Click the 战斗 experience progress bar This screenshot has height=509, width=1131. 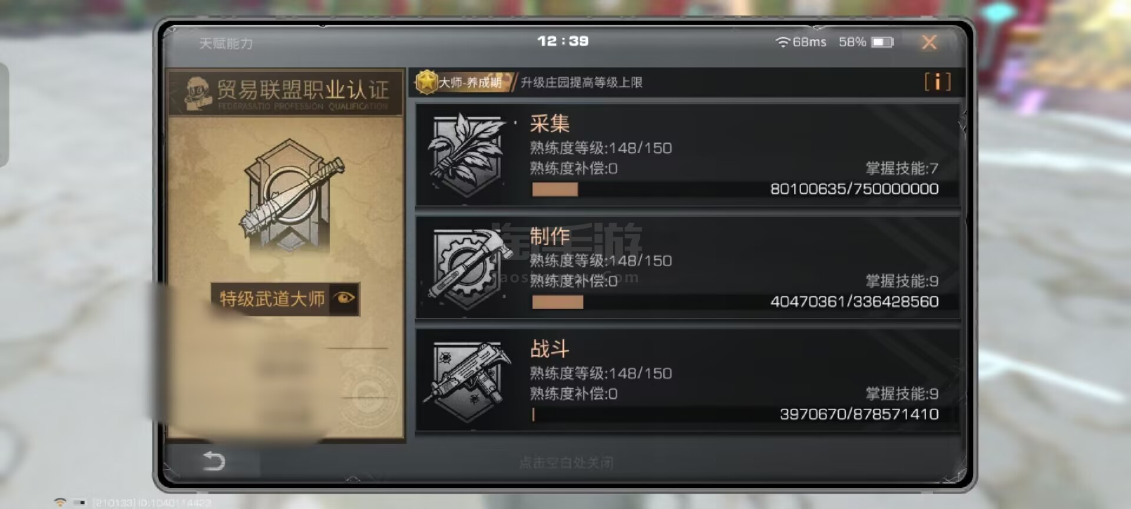tap(735, 414)
